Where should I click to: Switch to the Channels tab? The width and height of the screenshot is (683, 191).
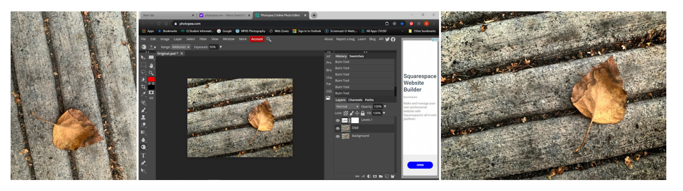coord(355,100)
